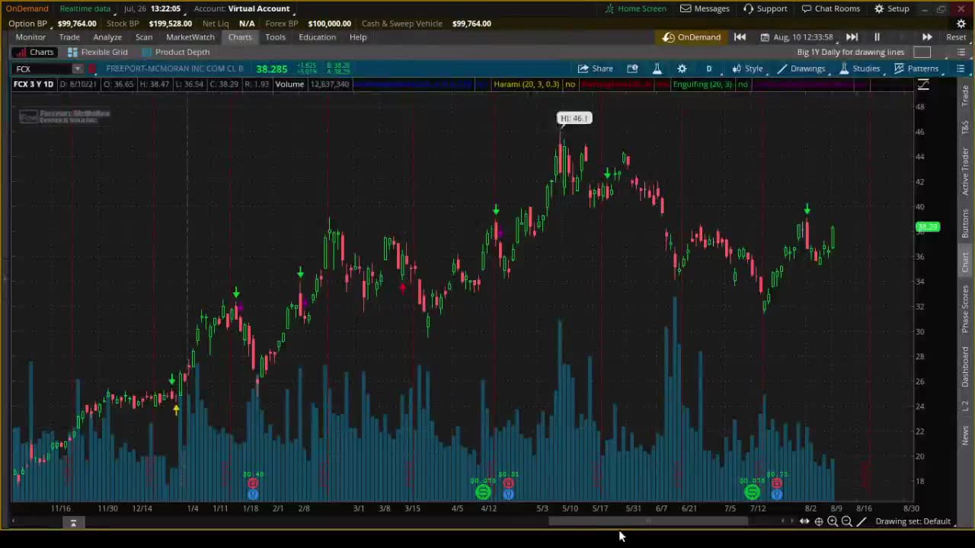This screenshot has width=975, height=548.
Task: Open the Support link
Action: coord(765,8)
